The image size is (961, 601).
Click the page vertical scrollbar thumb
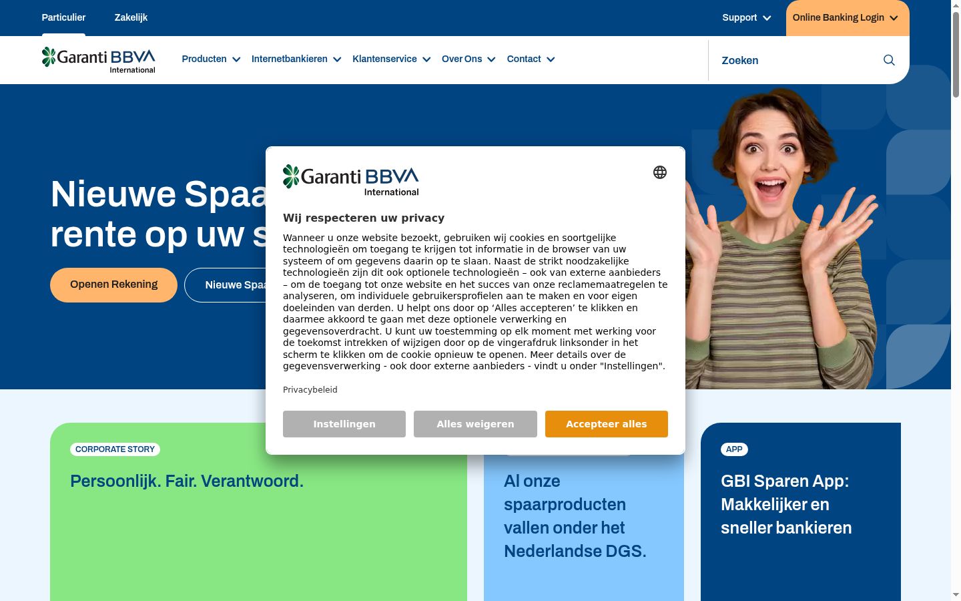(956, 55)
